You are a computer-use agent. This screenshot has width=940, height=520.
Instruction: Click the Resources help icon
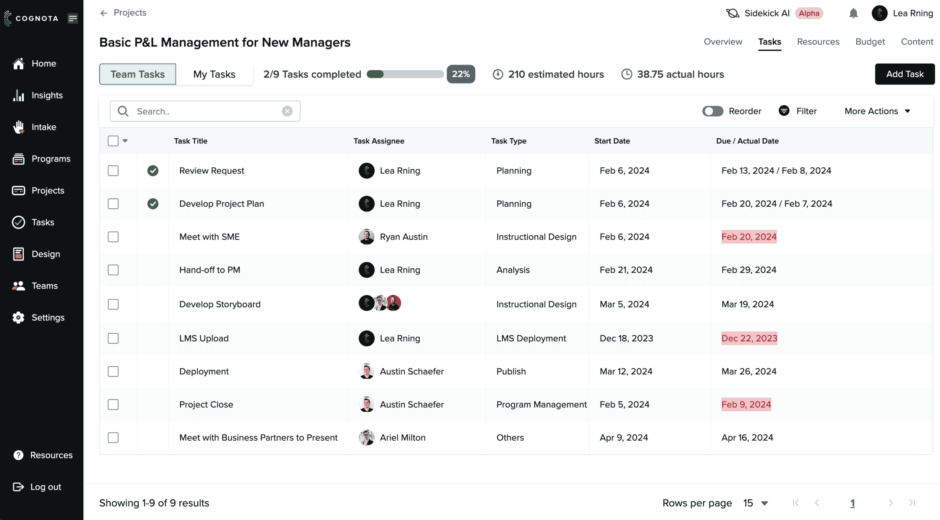pyautogui.click(x=18, y=455)
